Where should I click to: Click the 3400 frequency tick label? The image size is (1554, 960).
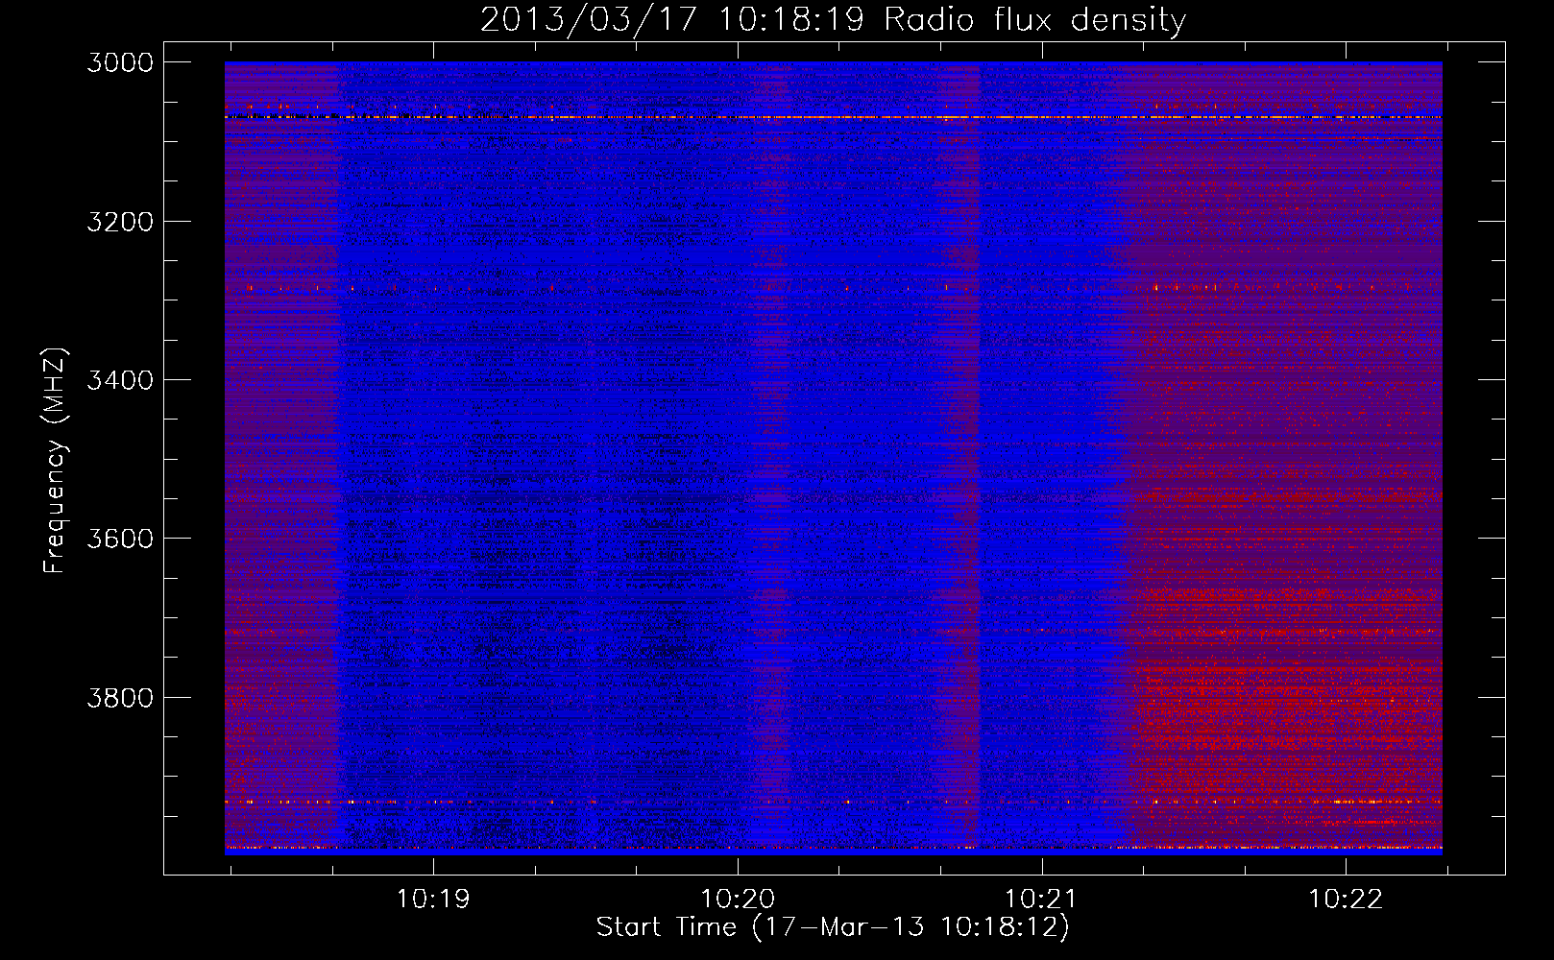coord(120,380)
